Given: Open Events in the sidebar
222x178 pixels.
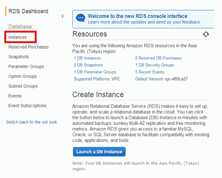Looking at the screenshot, I should pos(15,96).
